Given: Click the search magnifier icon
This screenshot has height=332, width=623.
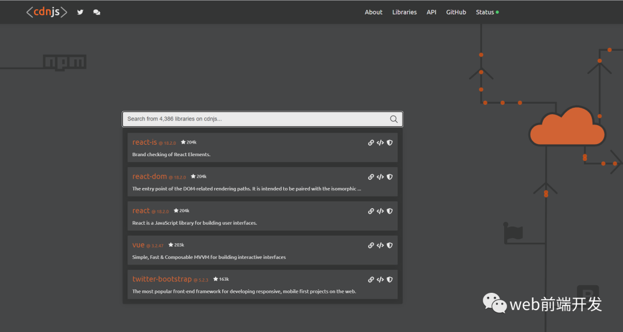Looking at the screenshot, I should pyautogui.click(x=394, y=119).
